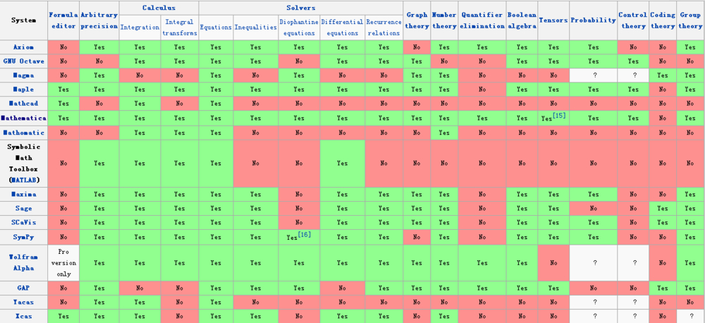Click the Probability column header link
Screen dimensions: 705x323
coord(593,20)
